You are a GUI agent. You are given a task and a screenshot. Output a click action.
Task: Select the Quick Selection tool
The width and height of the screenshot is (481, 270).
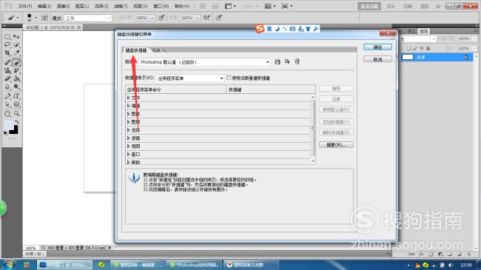pyautogui.click(x=16, y=45)
